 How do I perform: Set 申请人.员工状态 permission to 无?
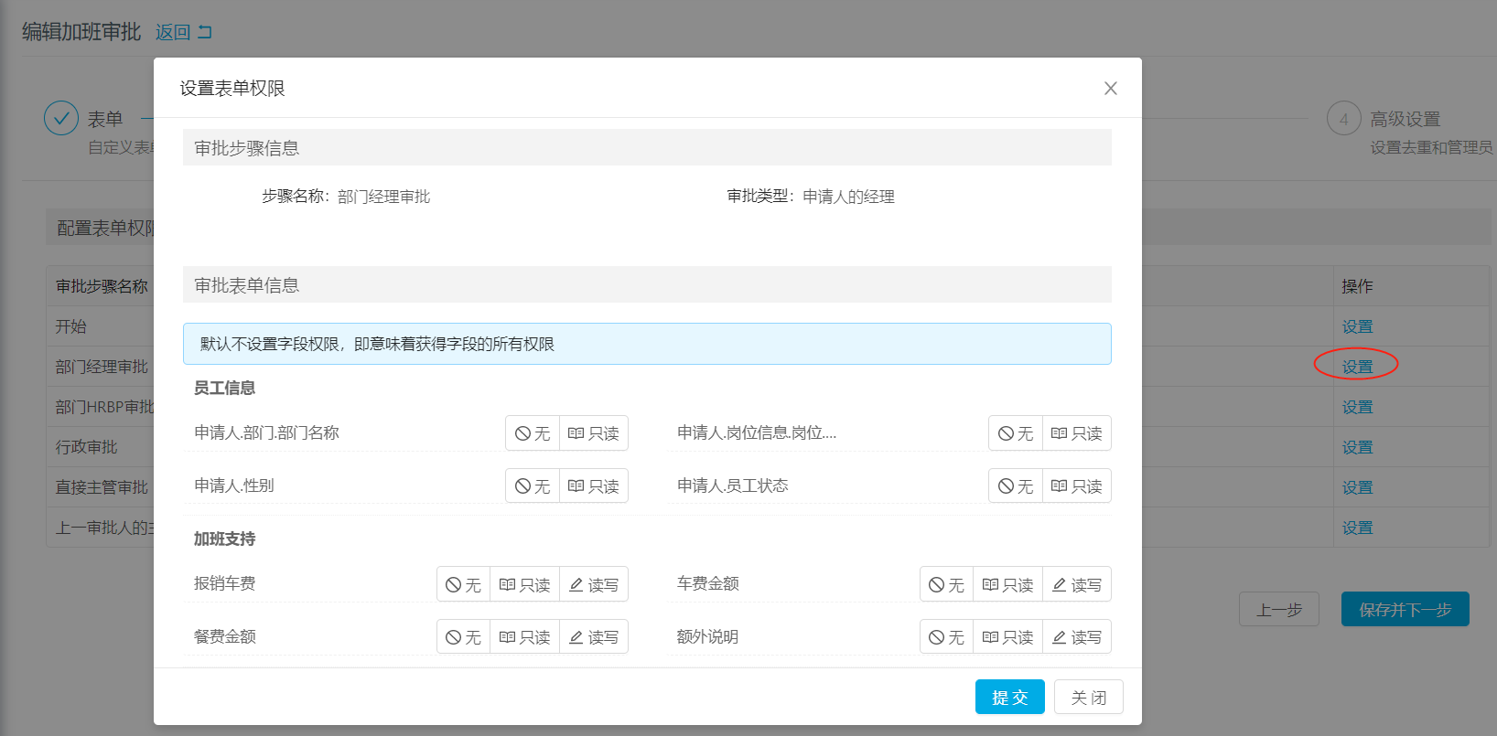point(1016,486)
